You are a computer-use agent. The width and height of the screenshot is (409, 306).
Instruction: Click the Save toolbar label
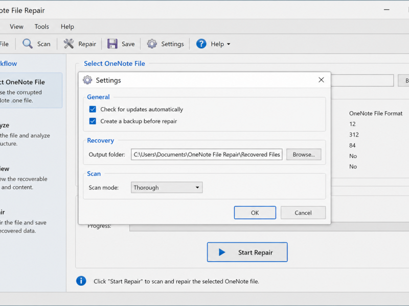point(128,44)
